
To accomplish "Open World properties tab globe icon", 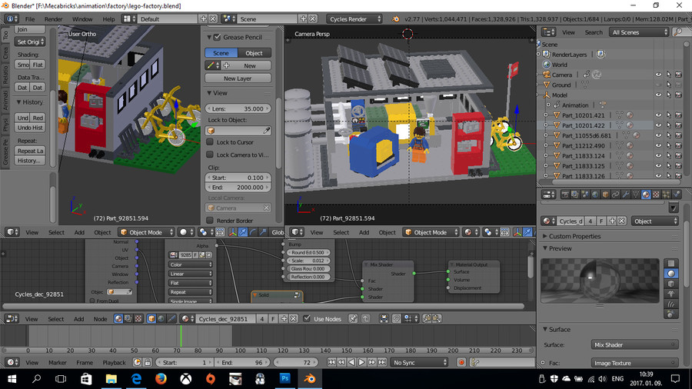I will 595,194.
